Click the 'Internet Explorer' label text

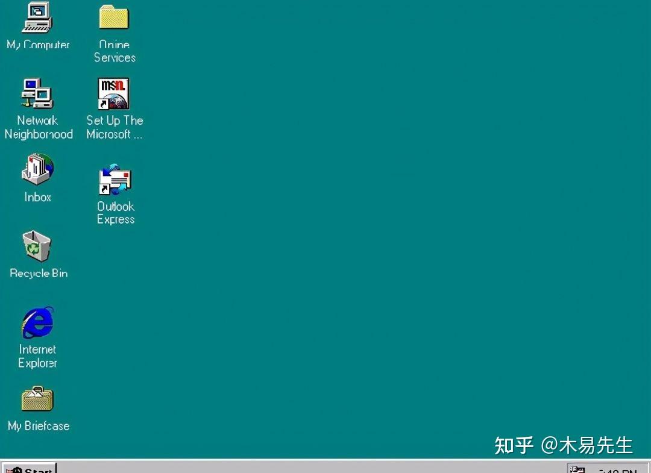tap(37, 356)
